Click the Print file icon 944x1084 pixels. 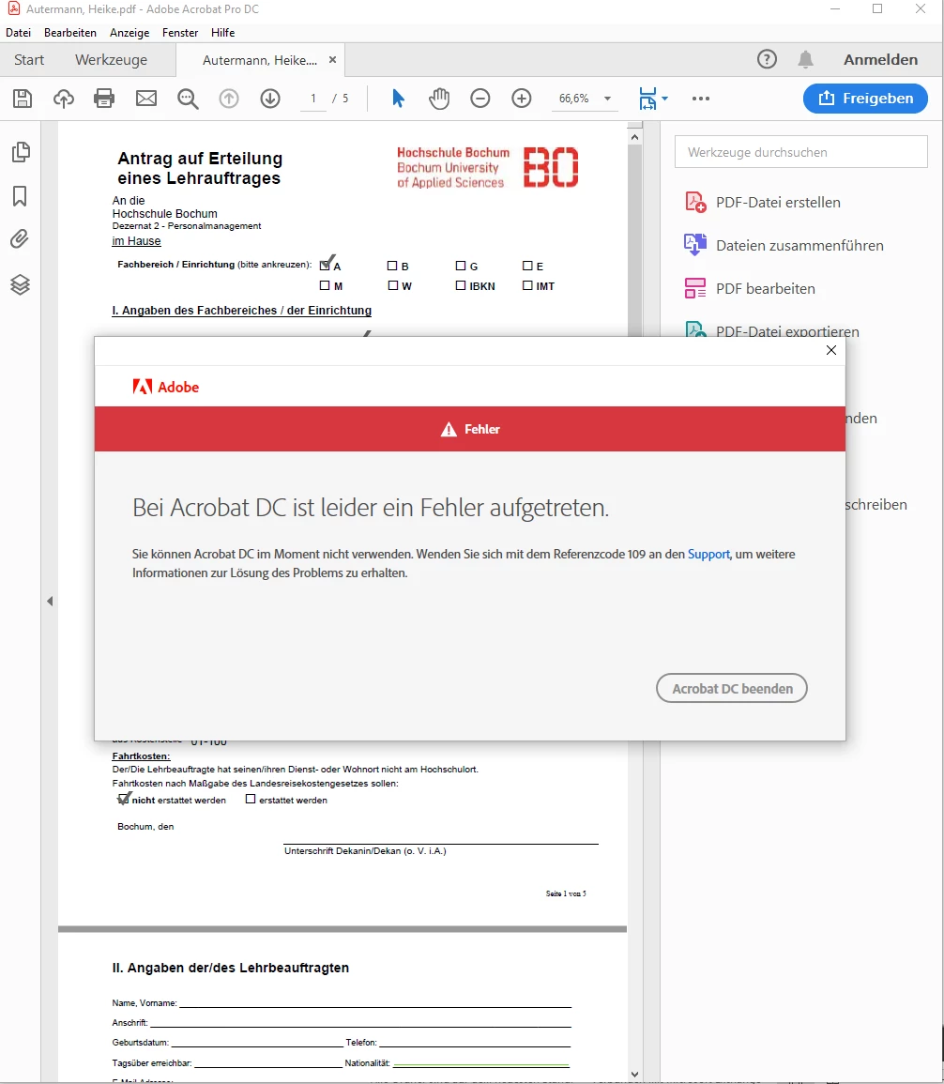104,99
